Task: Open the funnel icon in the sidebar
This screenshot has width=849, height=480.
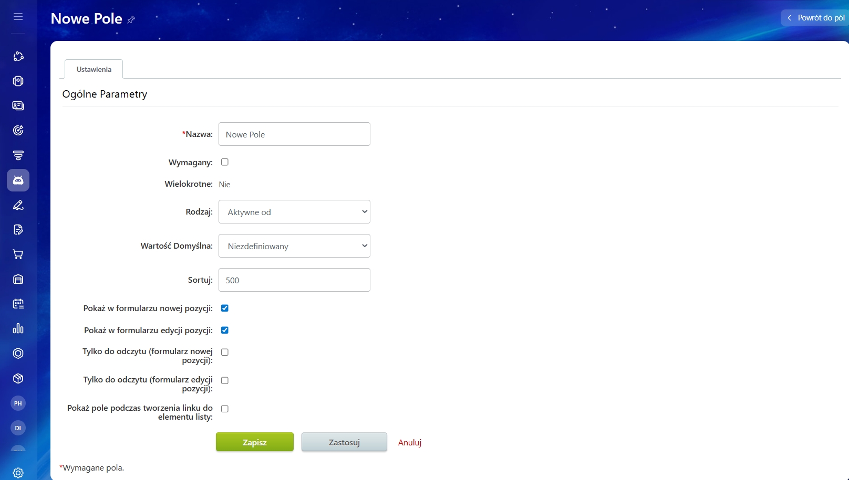Action: coord(18,155)
